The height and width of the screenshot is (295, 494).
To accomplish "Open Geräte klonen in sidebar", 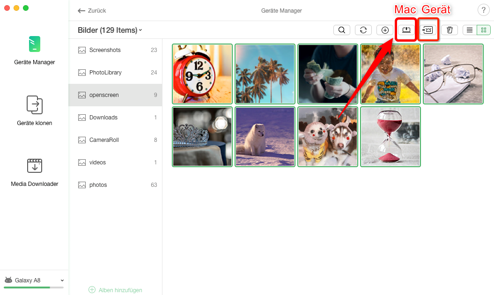I will 34,111.
